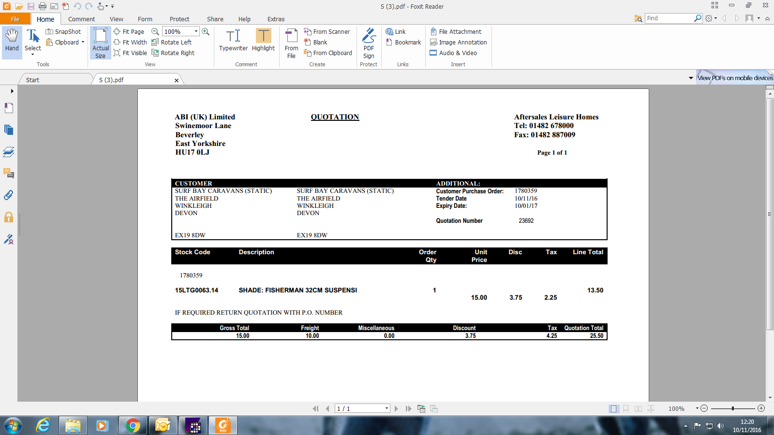Open the Clipboard dropdown arrow

(x=83, y=42)
